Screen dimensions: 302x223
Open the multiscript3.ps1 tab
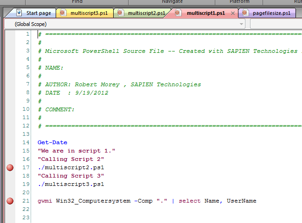coord(85,13)
